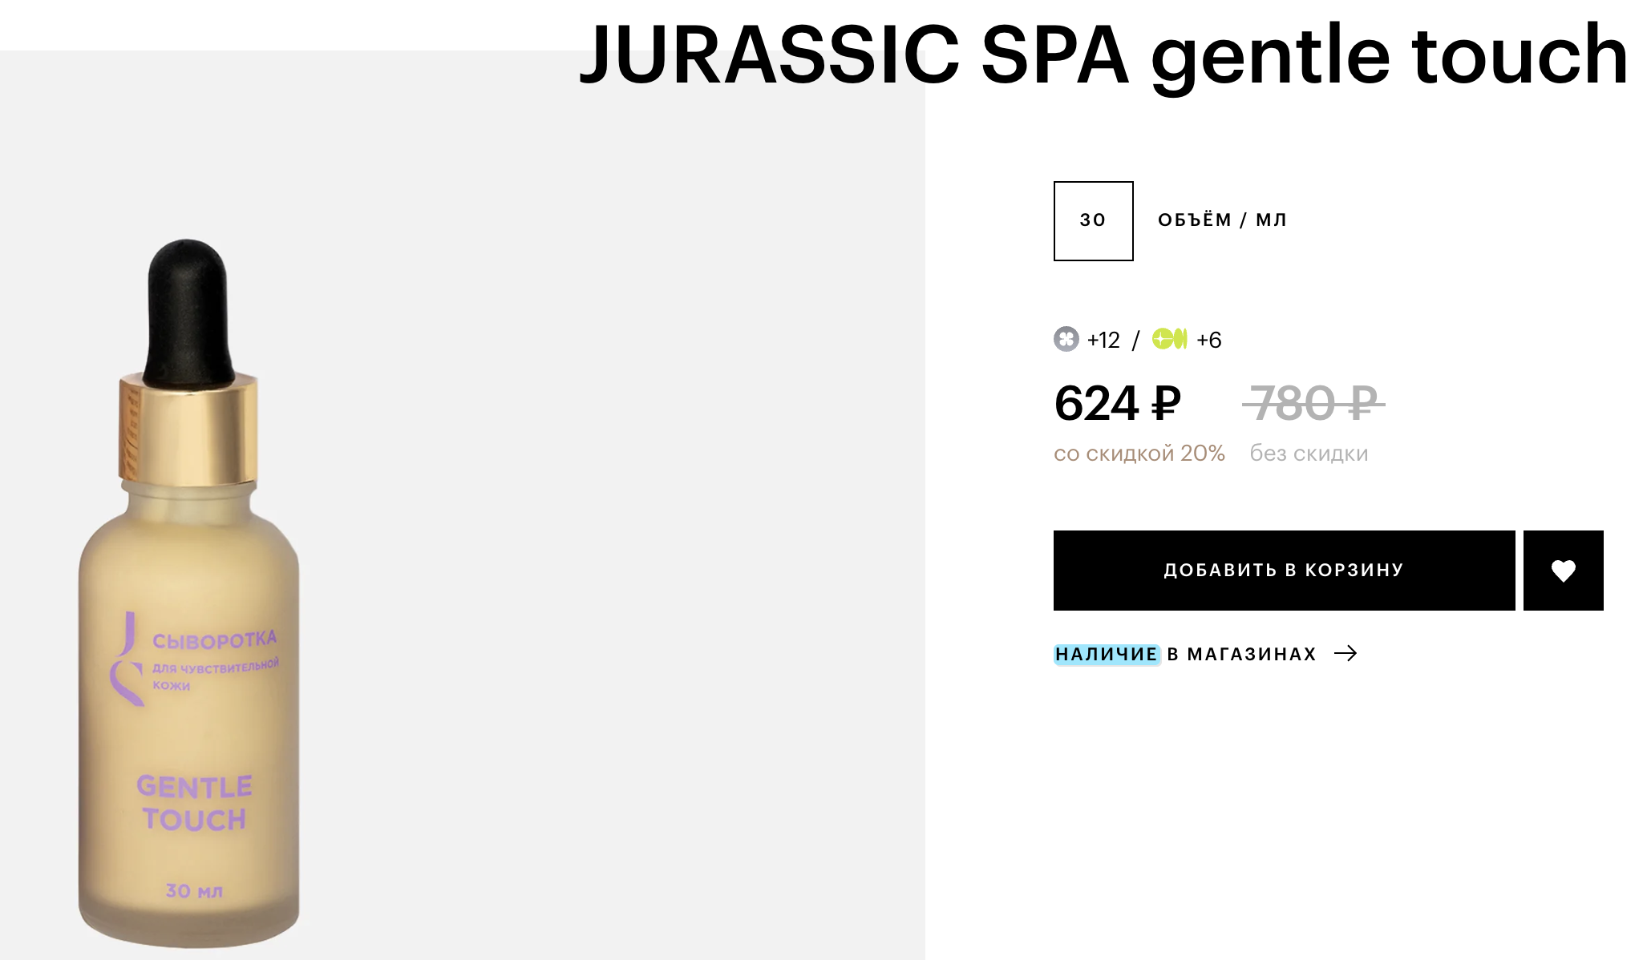This screenshot has height=960, width=1647.
Task: Click the highlighted НАЛИЧИЕ word
Action: tap(1107, 654)
